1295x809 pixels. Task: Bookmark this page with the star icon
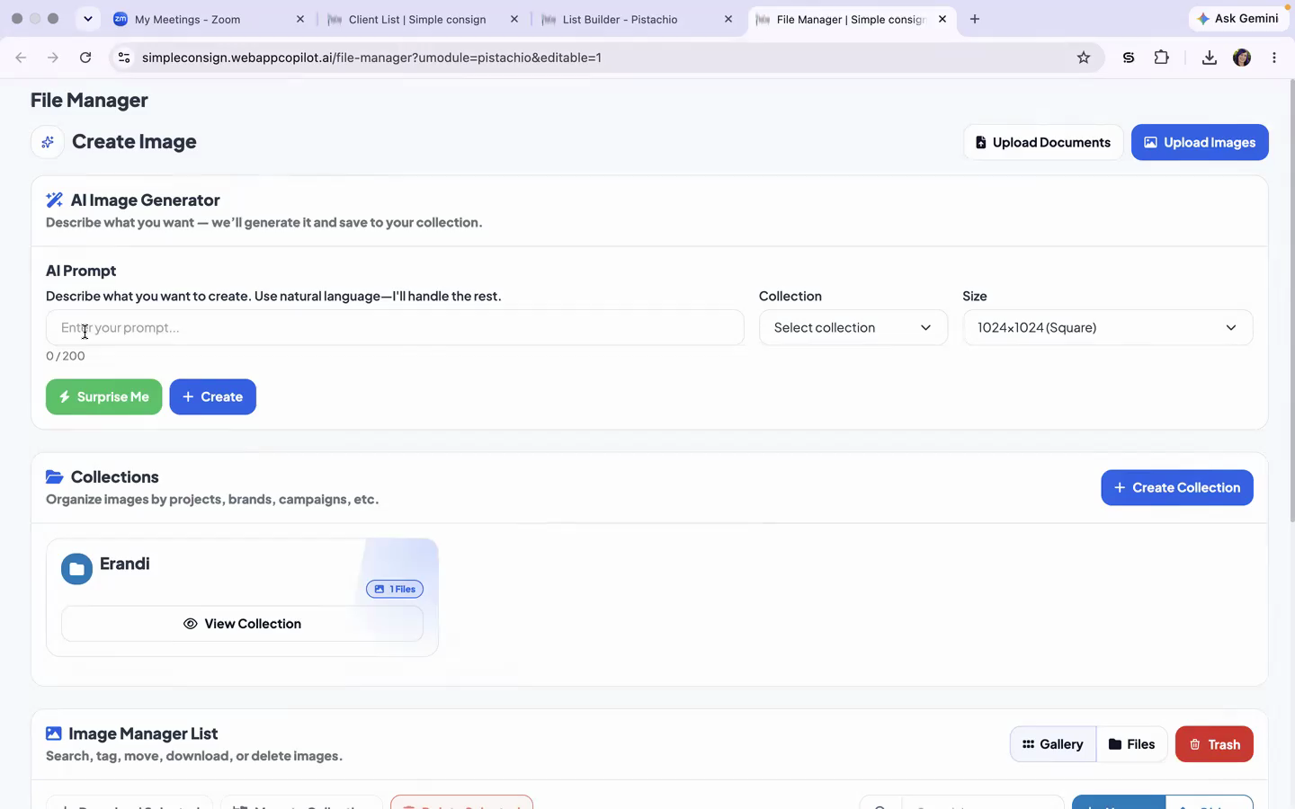pyautogui.click(x=1084, y=58)
